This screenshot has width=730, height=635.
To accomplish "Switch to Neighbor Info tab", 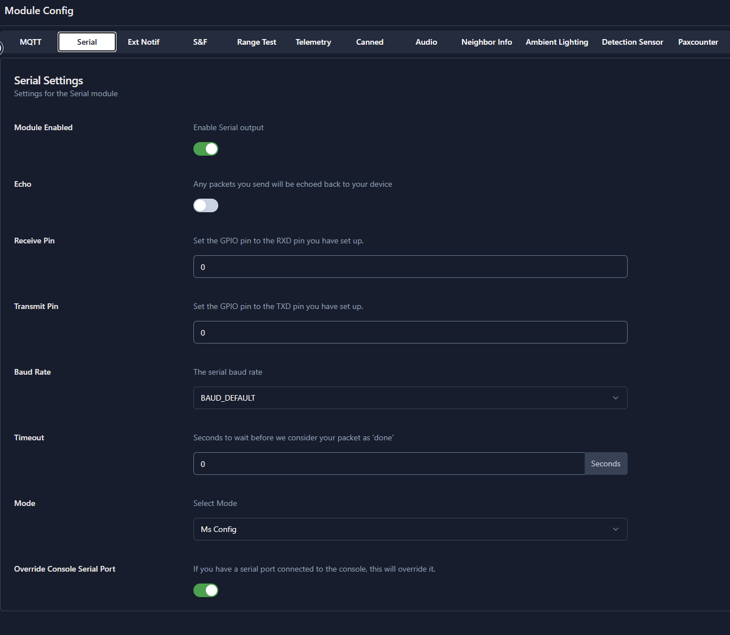I will click(x=486, y=42).
